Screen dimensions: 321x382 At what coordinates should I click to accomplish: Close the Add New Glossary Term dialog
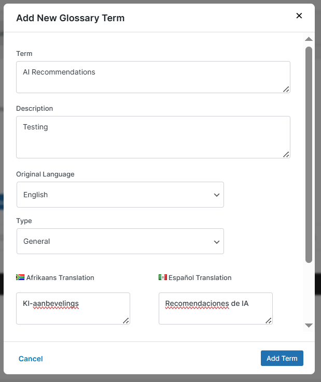pos(299,16)
